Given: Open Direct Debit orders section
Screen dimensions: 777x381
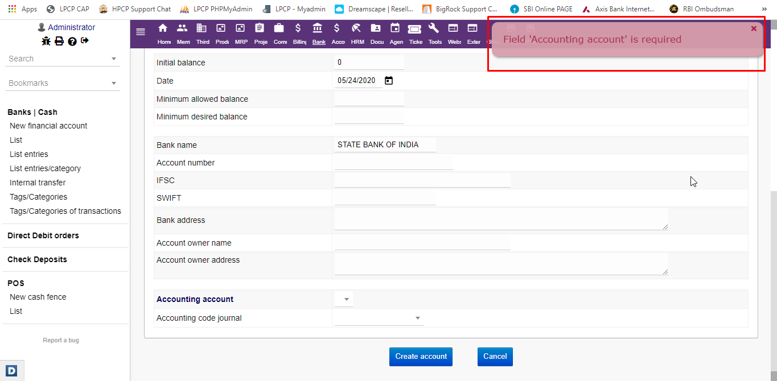Looking at the screenshot, I should [x=43, y=235].
